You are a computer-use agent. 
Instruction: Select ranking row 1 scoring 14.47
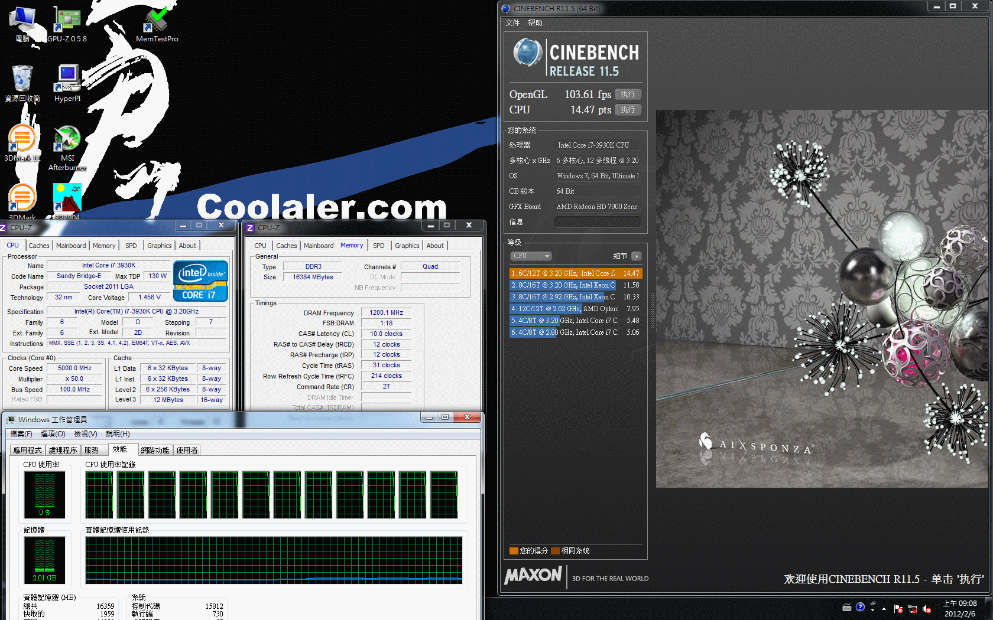point(576,273)
